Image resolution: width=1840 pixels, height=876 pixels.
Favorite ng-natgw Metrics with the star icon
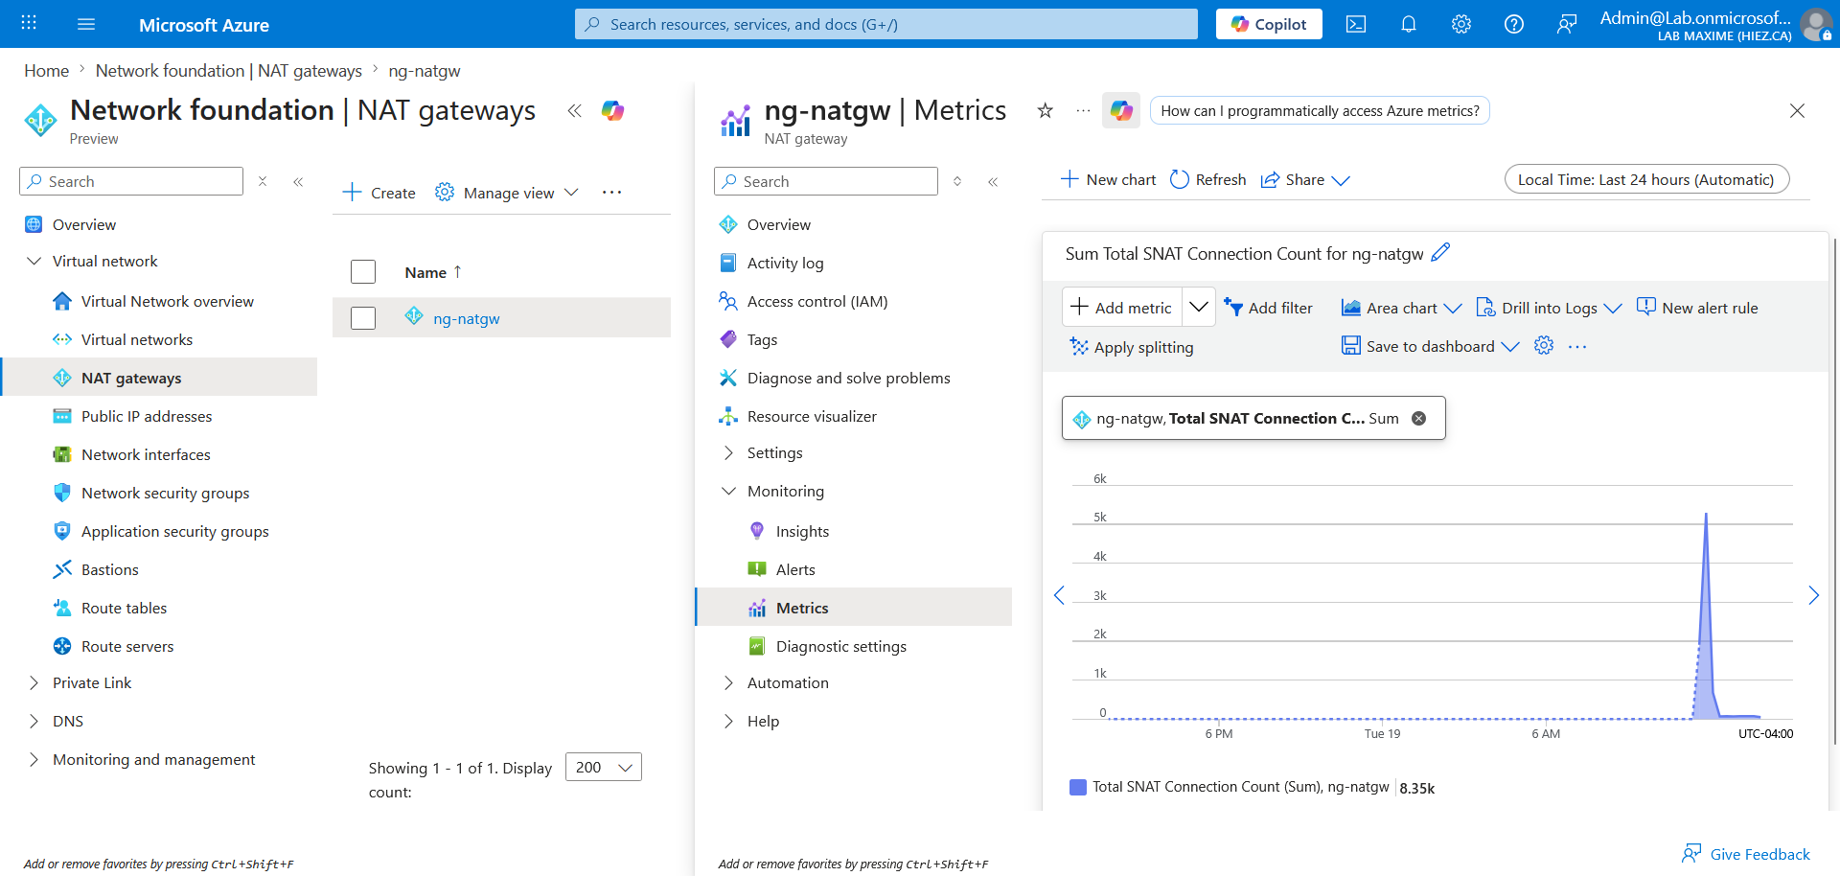1046,111
